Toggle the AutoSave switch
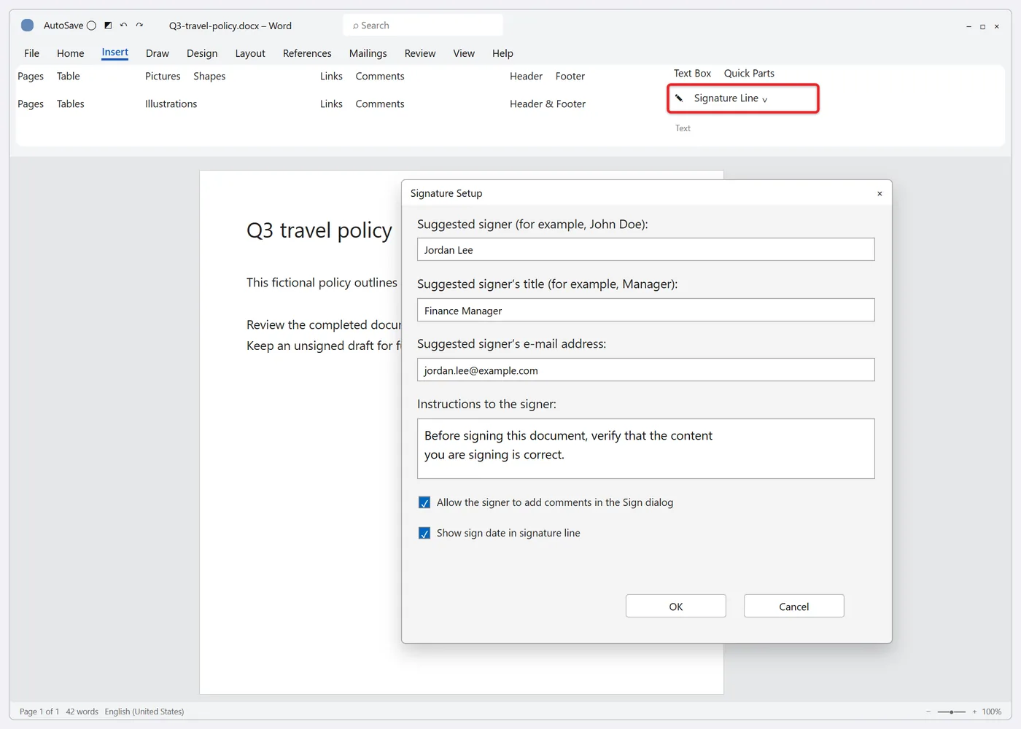The width and height of the screenshot is (1021, 729). pyautogui.click(x=91, y=26)
